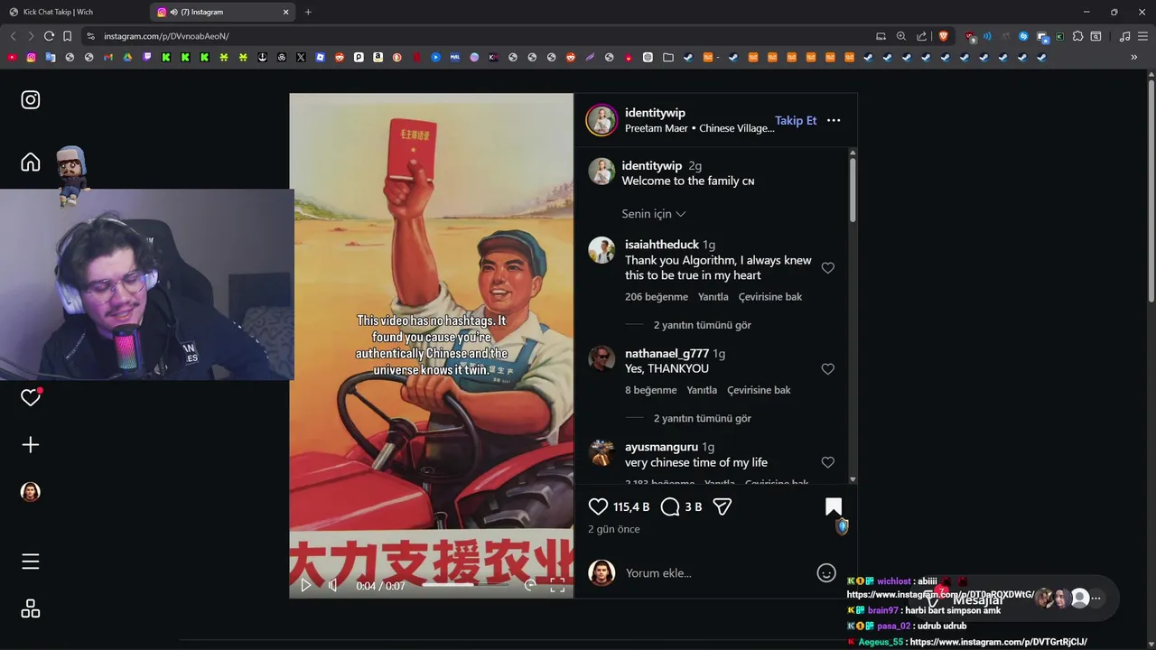The width and height of the screenshot is (1156, 650).
Task: Mute the video's speaker icon
Action: pos(333,585)
